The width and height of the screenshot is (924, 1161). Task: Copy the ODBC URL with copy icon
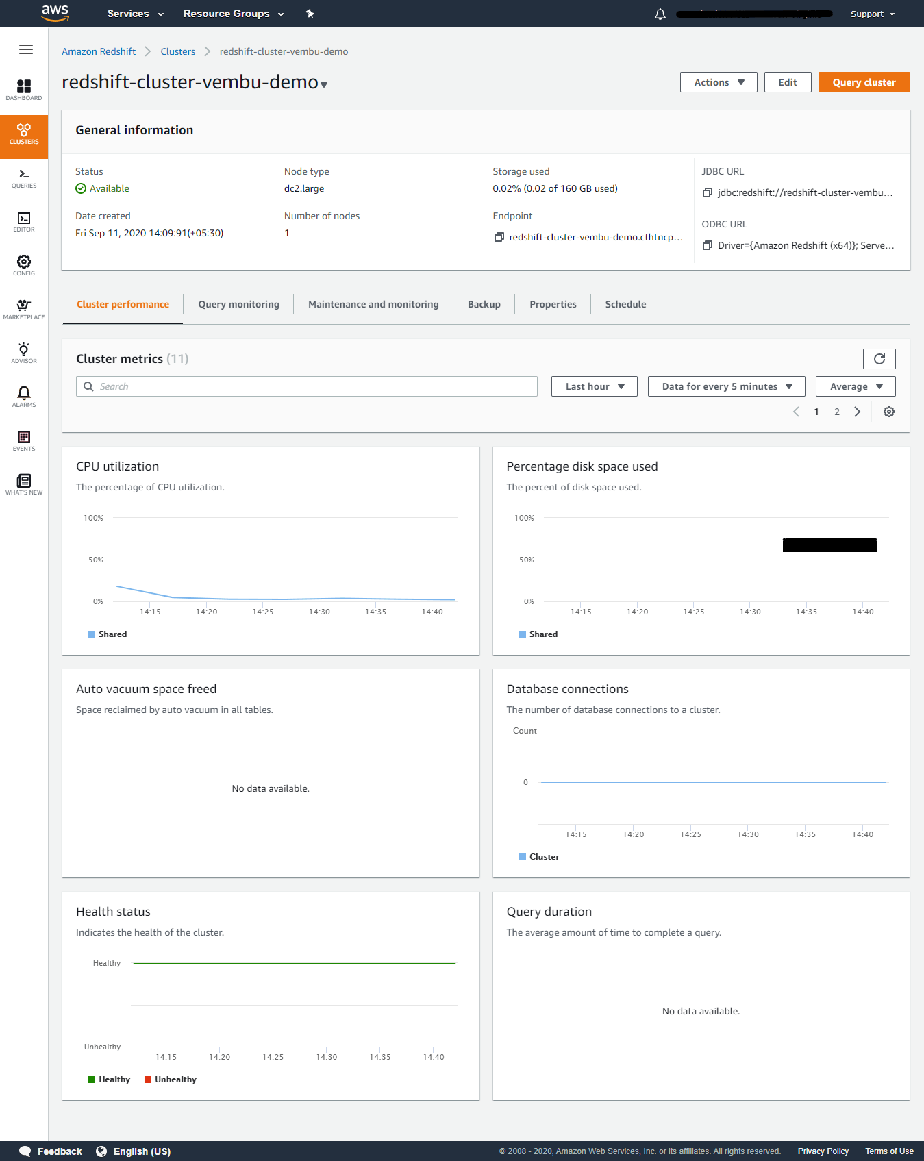pos(708,245)
